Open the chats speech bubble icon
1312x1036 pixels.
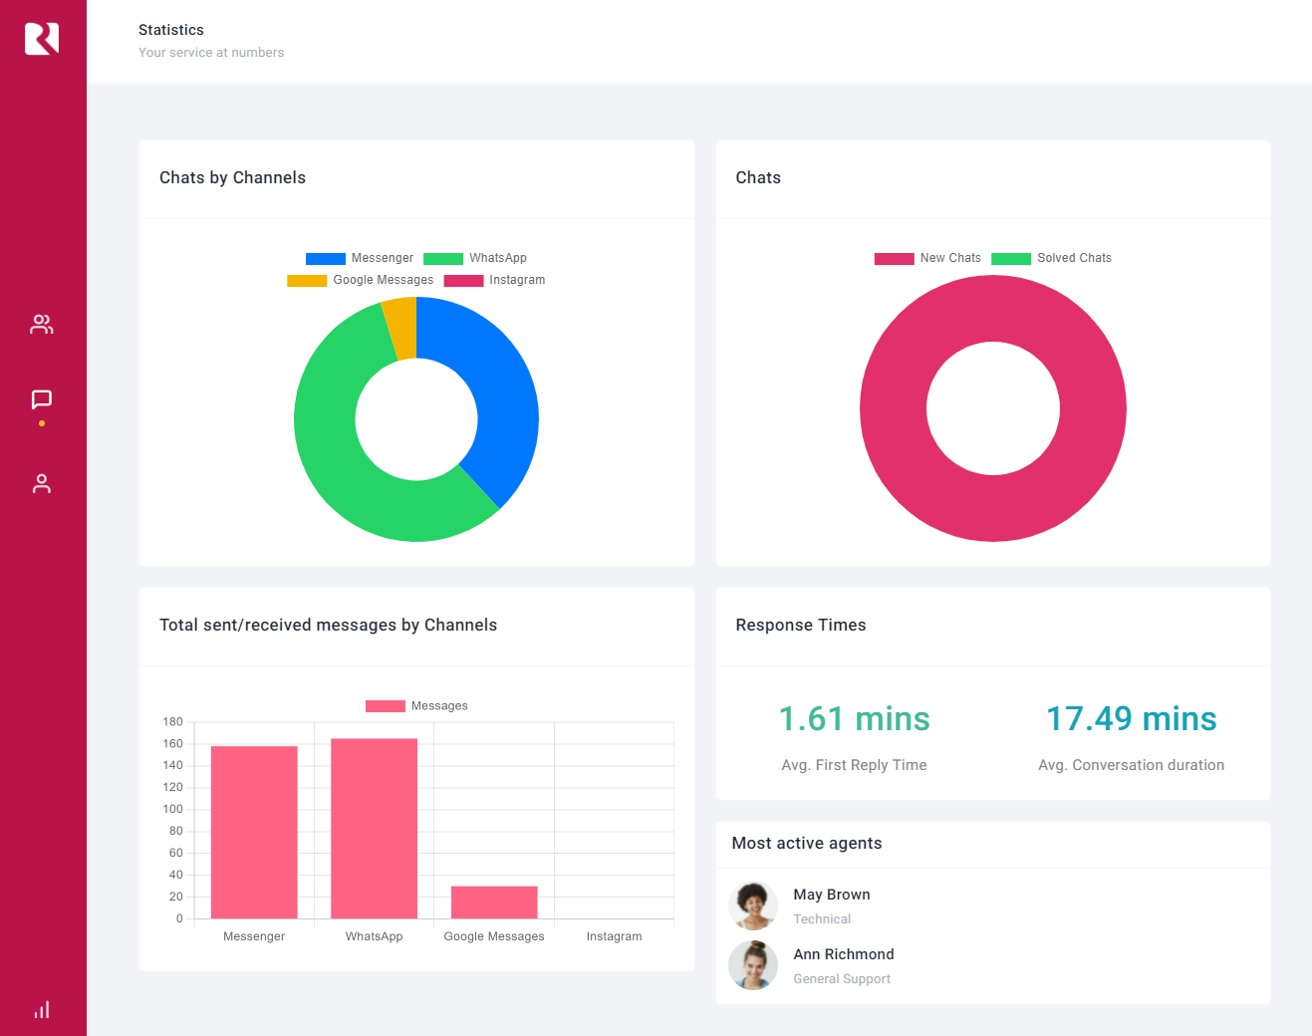pyautogui.click(x=42, y=399)
